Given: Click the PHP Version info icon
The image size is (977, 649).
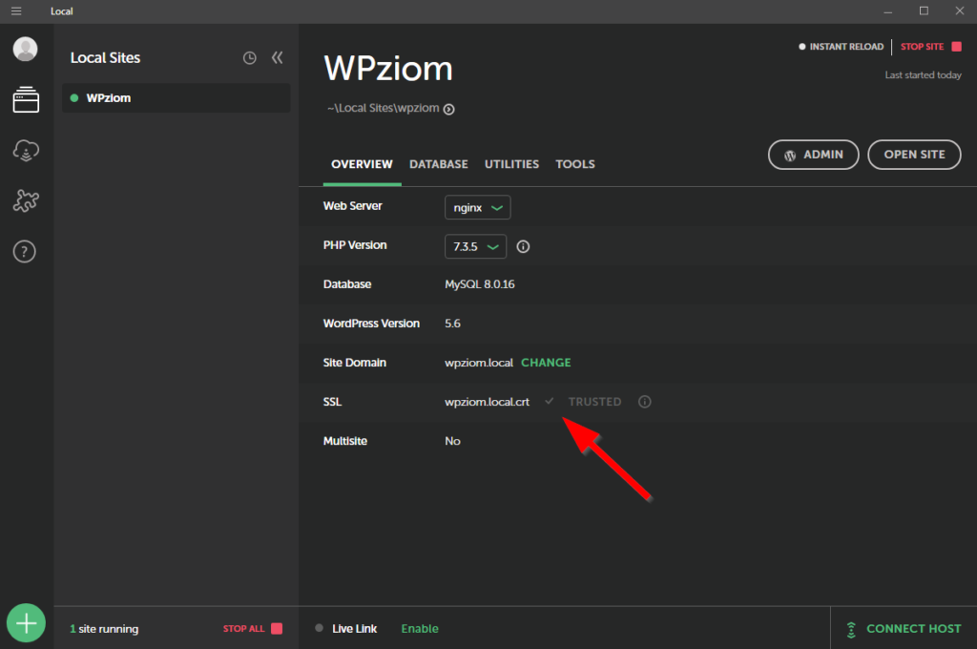Looking at the screenshot, I should pos(523,246).
